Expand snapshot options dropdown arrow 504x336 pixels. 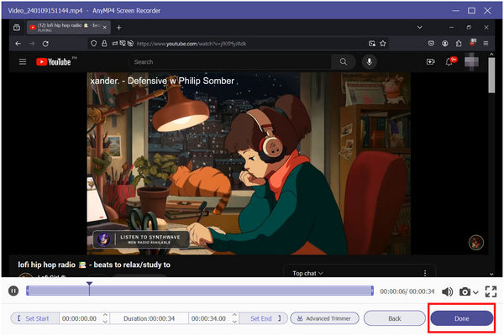click(x=475, y=292)
